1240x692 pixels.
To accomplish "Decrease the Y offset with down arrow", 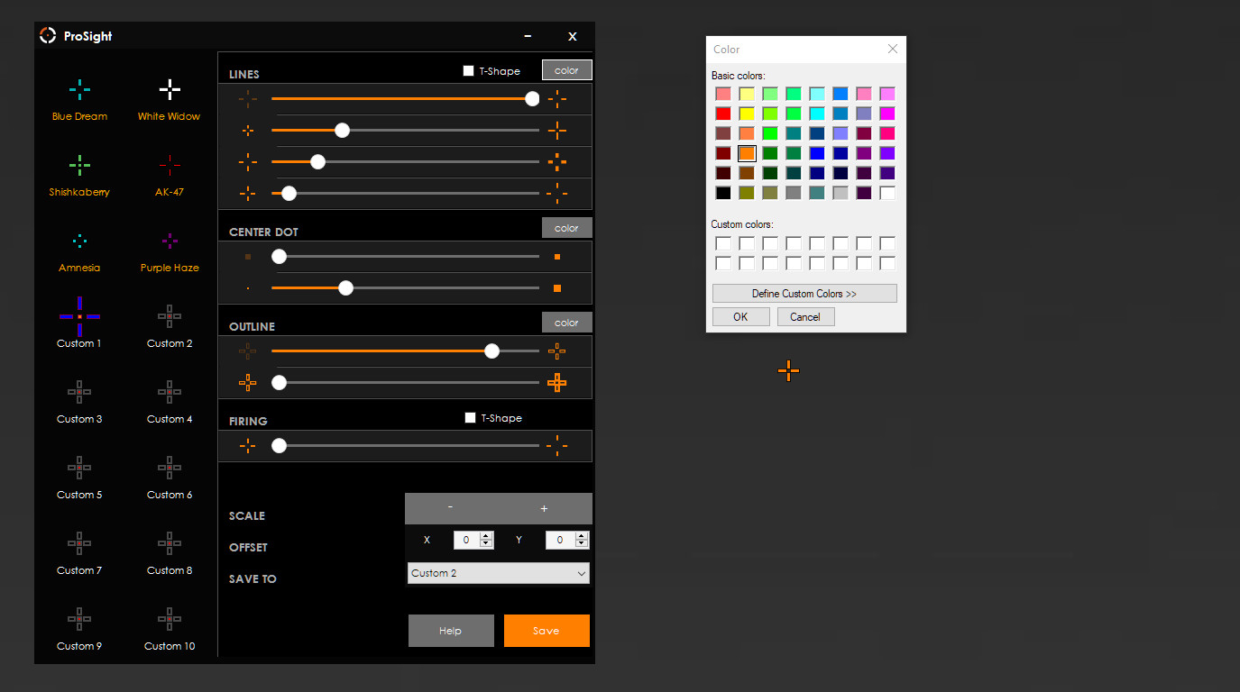I will coord(582,544).
